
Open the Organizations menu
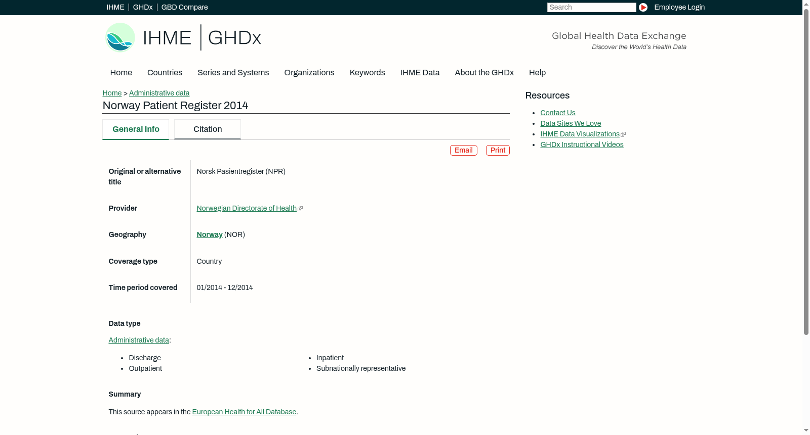309,73
